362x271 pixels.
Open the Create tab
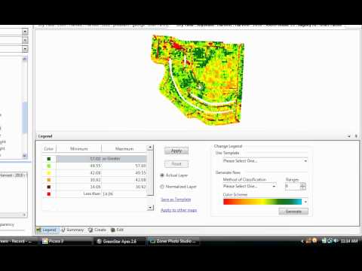tap(97, 230)
